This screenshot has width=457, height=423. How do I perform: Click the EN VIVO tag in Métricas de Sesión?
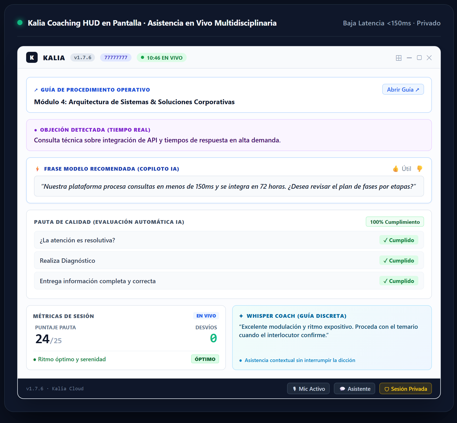point(206,316)
